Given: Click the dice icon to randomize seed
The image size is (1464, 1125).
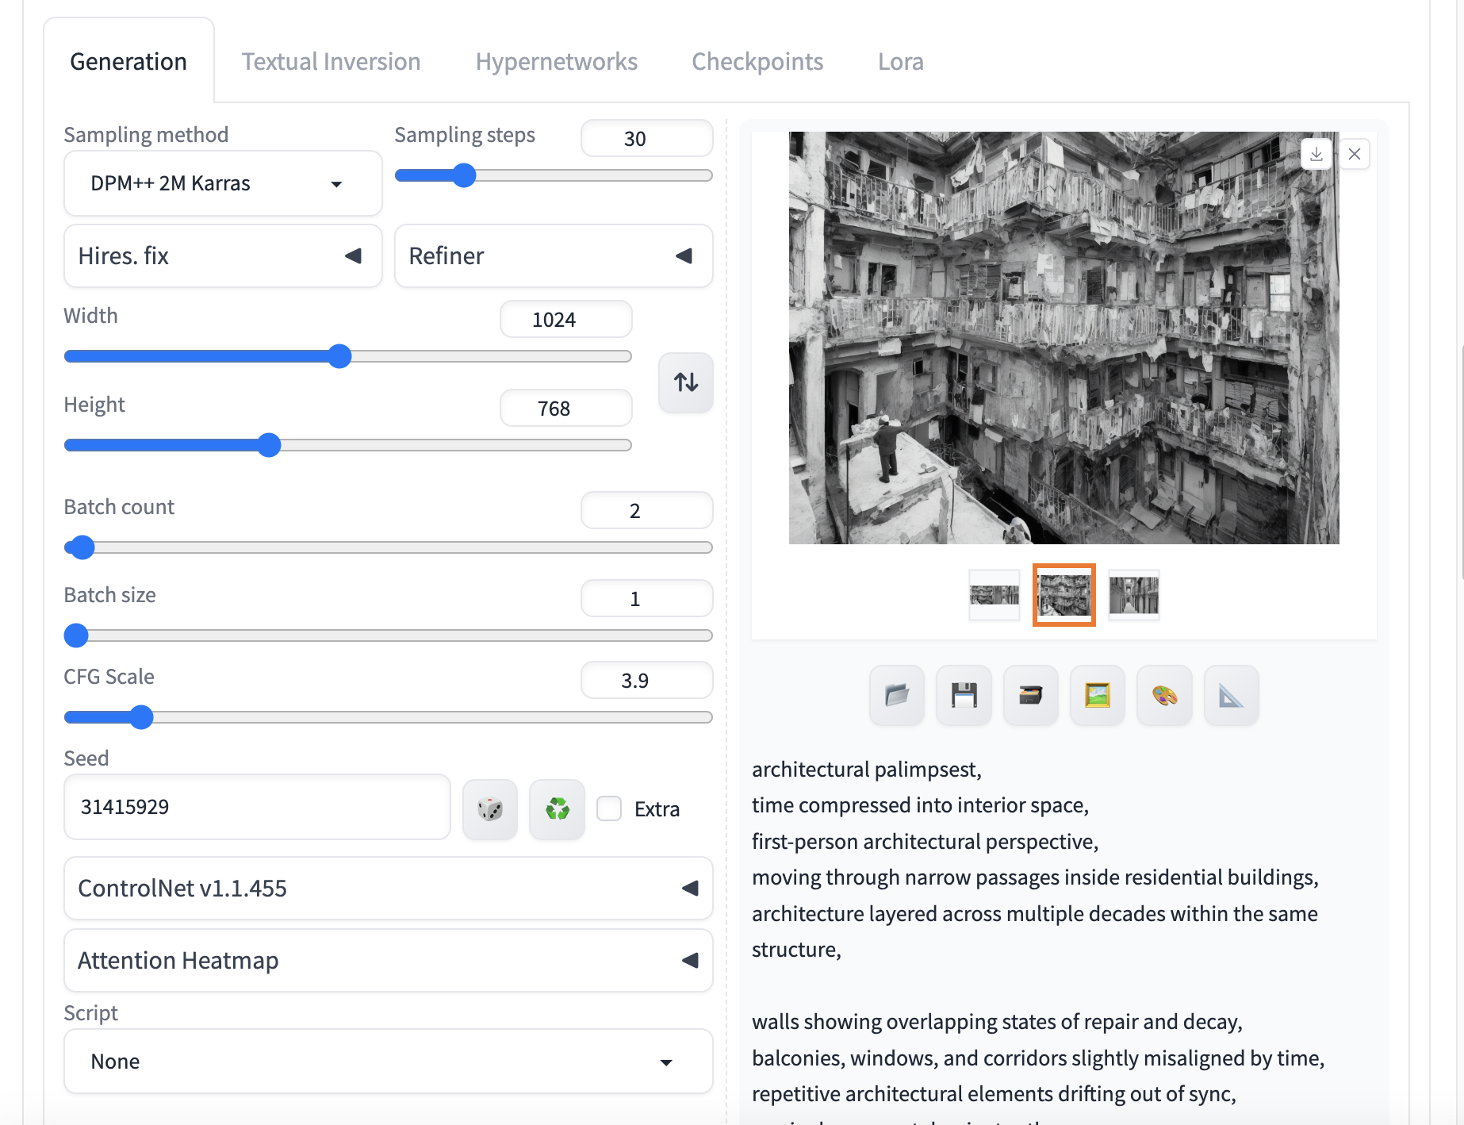Looking at the screenshot, I should click(490, 809).
